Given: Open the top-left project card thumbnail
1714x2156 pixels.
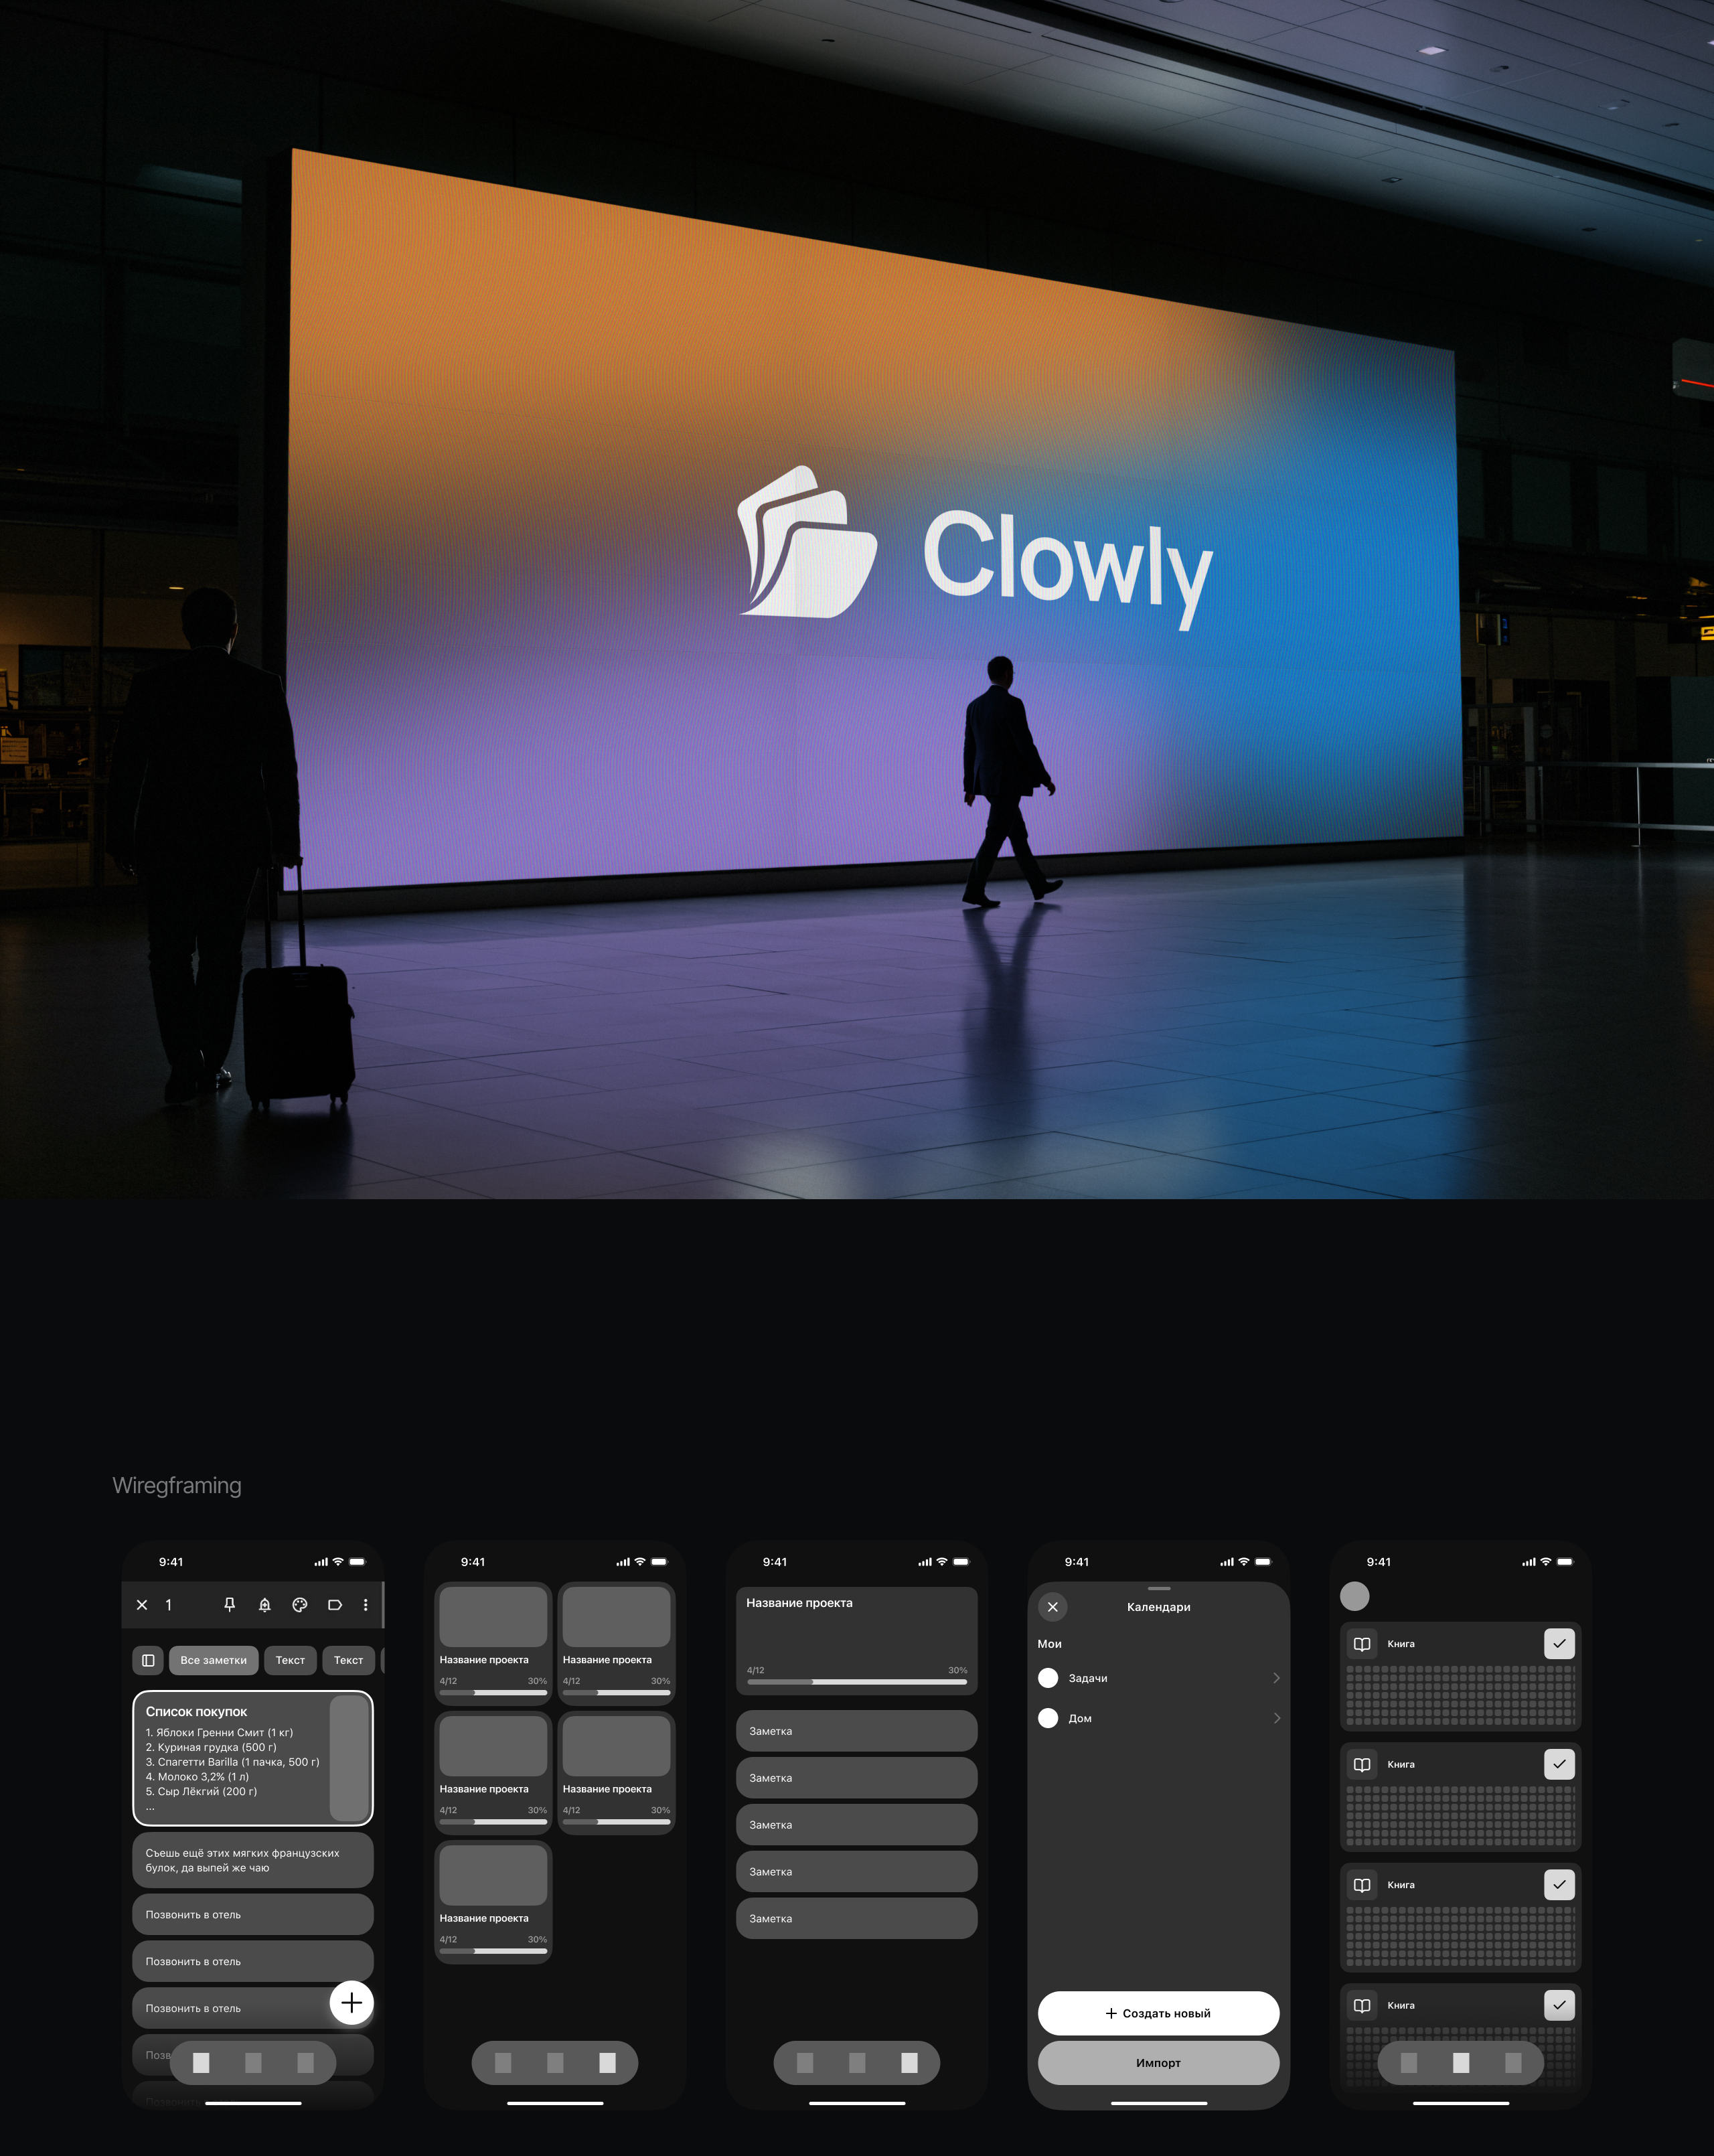Looking at the screenshot, I should pos(493,1616).
